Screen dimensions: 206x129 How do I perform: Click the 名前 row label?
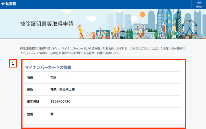click(x=30, y=77)
